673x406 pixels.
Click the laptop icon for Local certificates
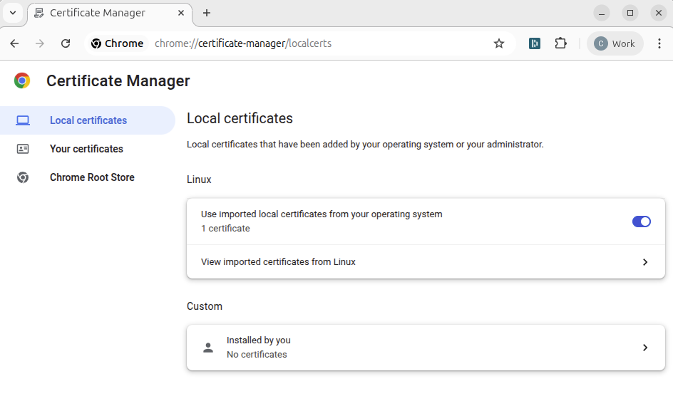point(23,120)
